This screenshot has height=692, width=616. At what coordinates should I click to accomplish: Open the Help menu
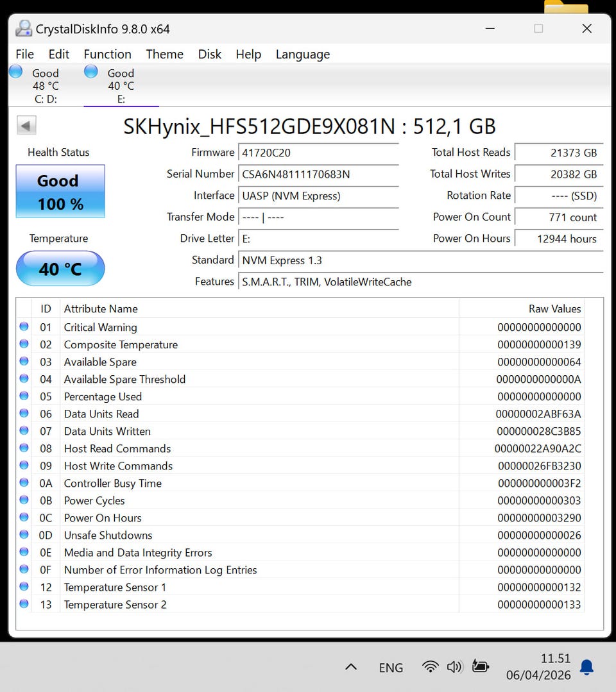point(248,54)
